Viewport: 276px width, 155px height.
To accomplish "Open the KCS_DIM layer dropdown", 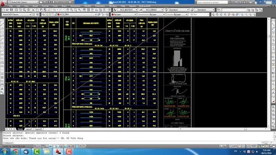I will click(96, 15).
